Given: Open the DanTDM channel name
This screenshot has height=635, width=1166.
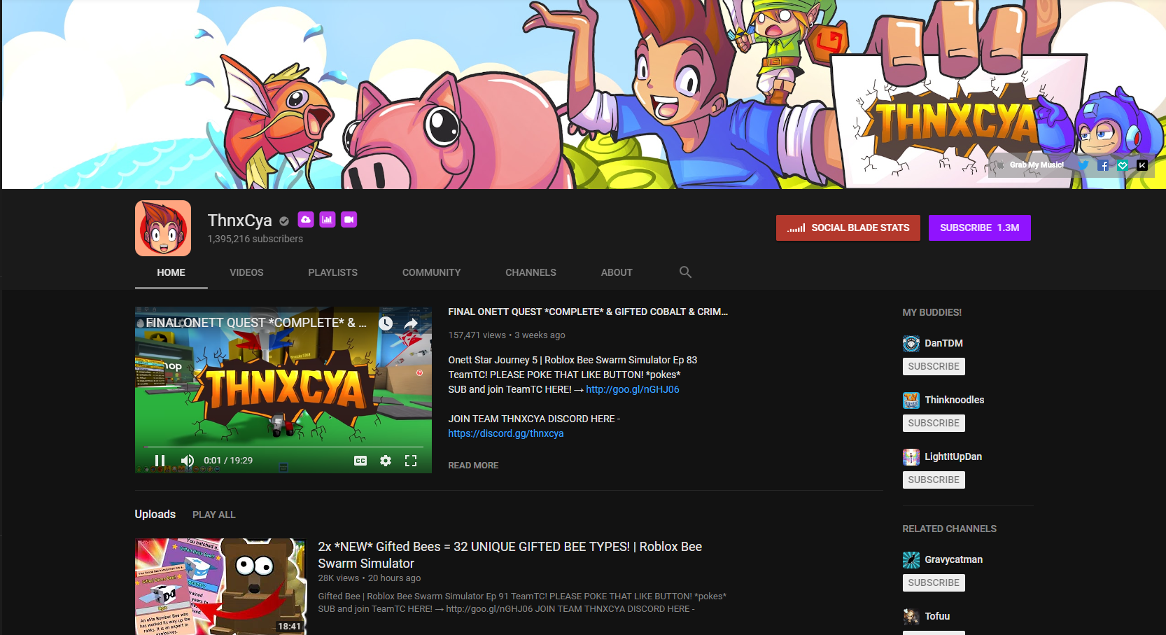Looking at the screenshot, I should tap(944, 343).
